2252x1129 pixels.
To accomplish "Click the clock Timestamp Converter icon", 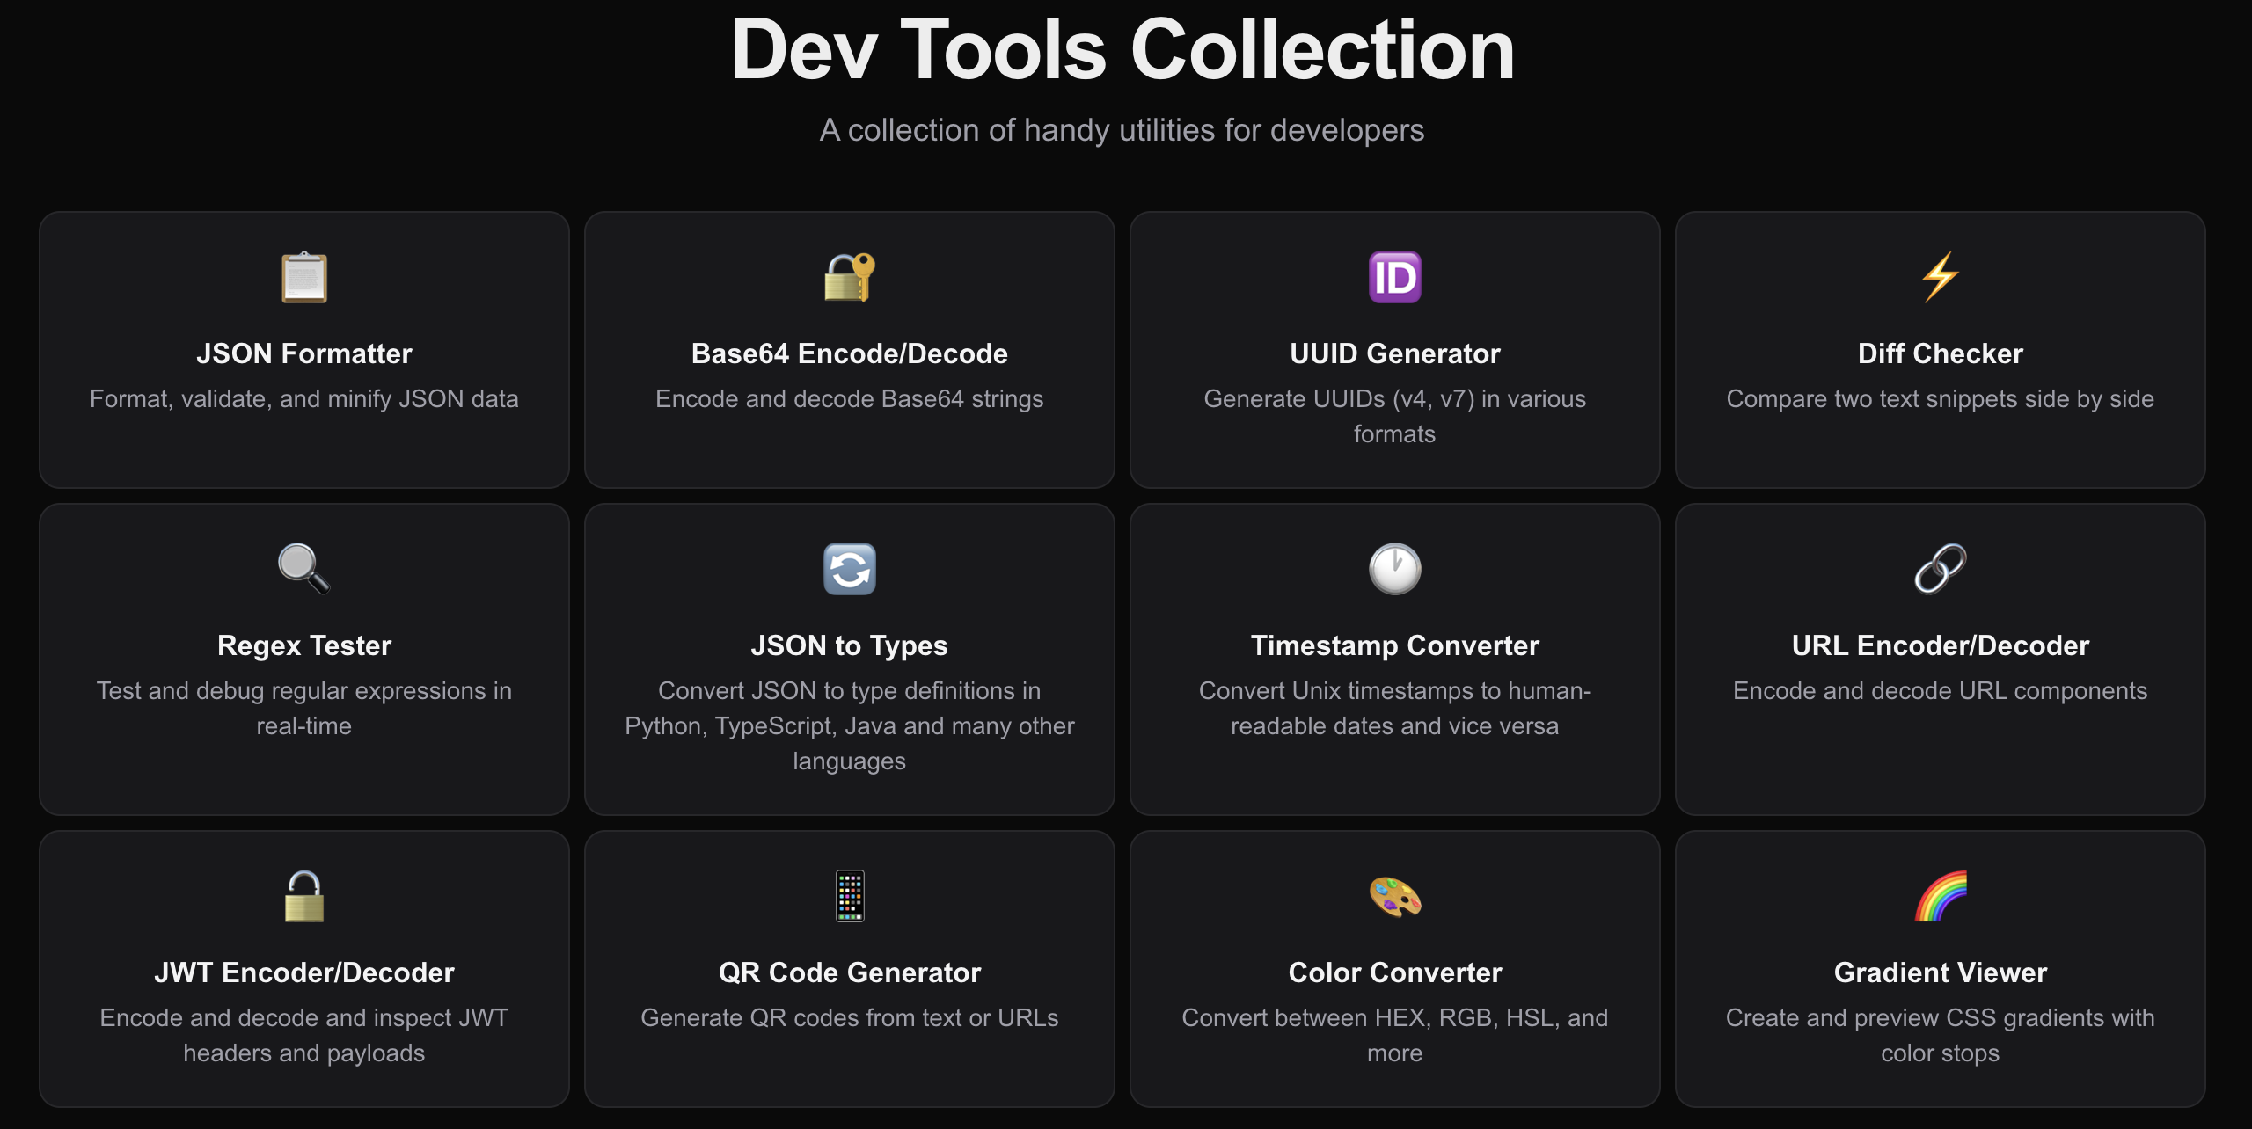I will click(1395, 570).
